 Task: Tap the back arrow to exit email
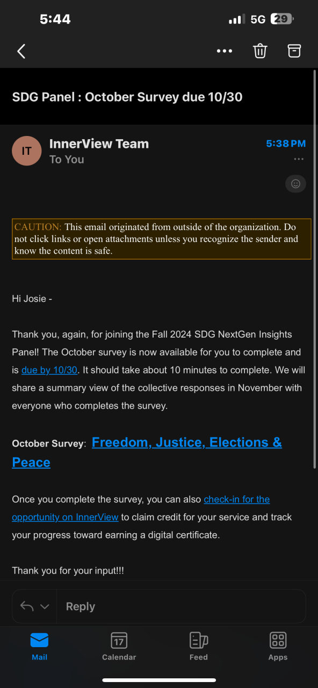[x=21, y=51]
